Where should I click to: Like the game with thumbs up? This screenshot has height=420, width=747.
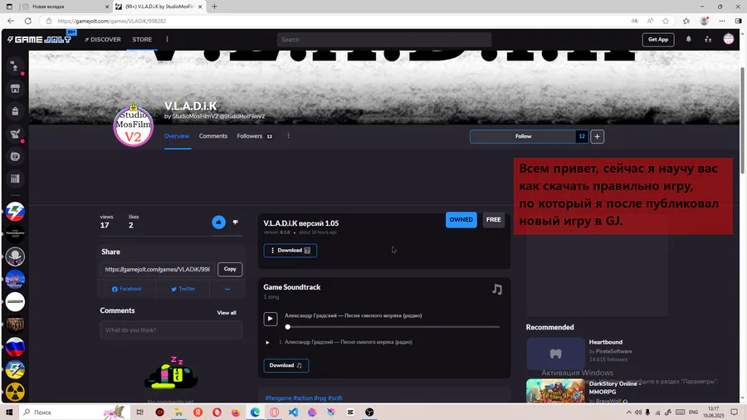pos(218,222)
